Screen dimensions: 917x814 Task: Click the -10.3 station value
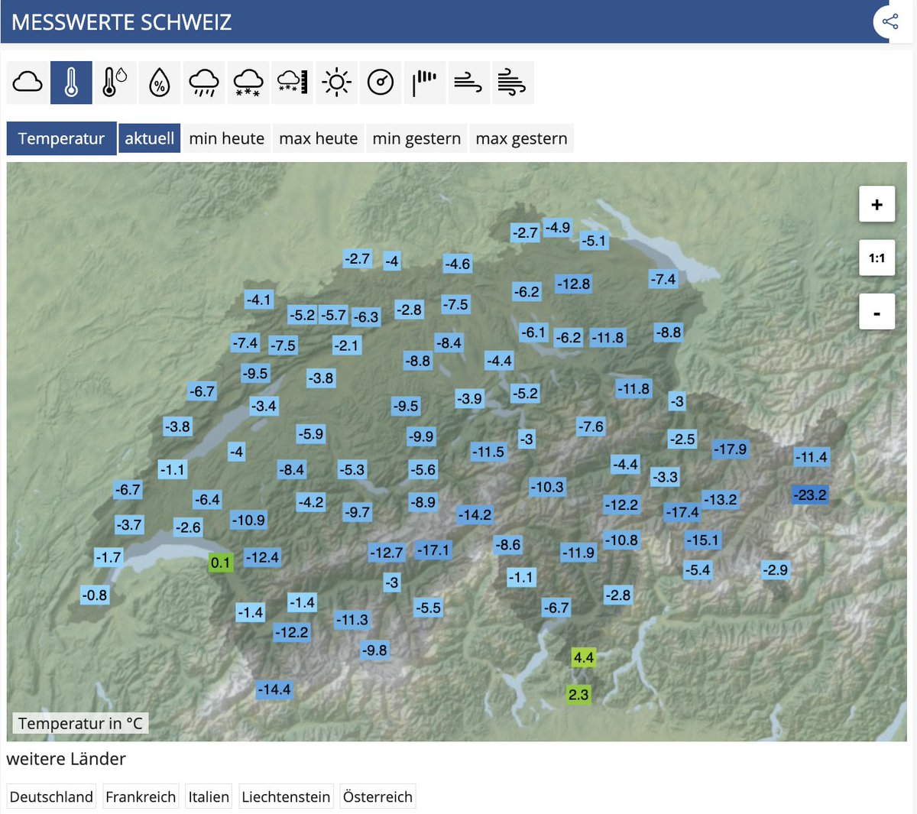point(547,486)
